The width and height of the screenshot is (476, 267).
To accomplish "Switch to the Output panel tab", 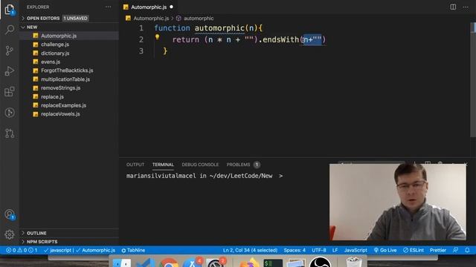I will click(135, 165).
